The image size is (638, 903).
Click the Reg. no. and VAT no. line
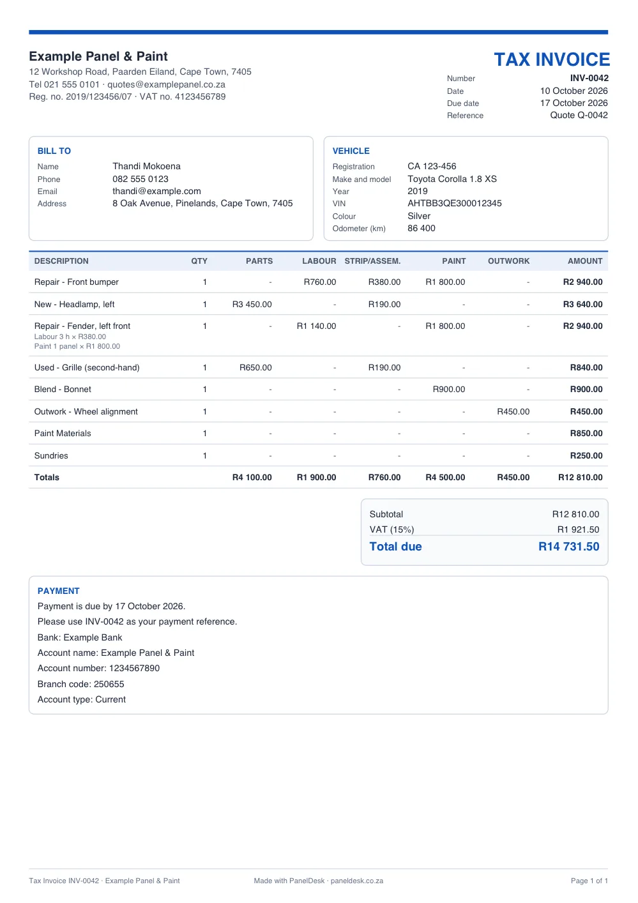click(127, 96)
